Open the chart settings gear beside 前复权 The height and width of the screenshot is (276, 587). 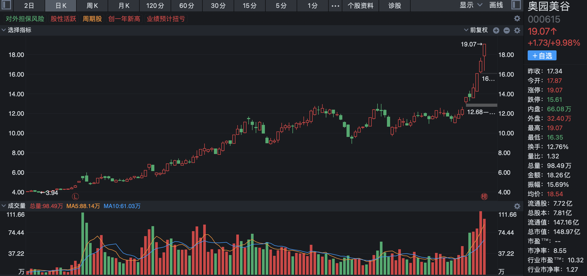(x=517, y=30)
